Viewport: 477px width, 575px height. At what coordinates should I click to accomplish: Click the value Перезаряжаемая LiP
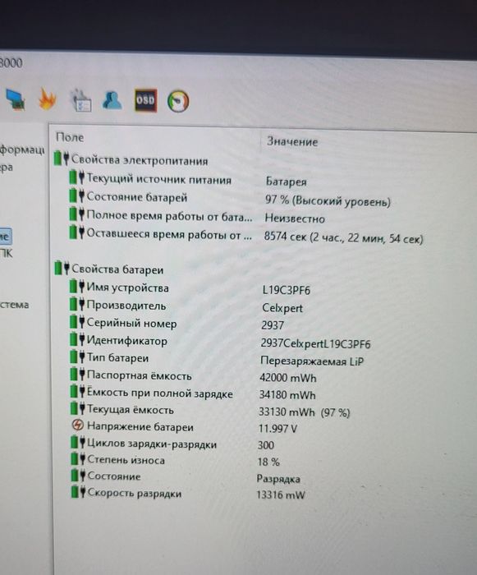tap(312, 361)
